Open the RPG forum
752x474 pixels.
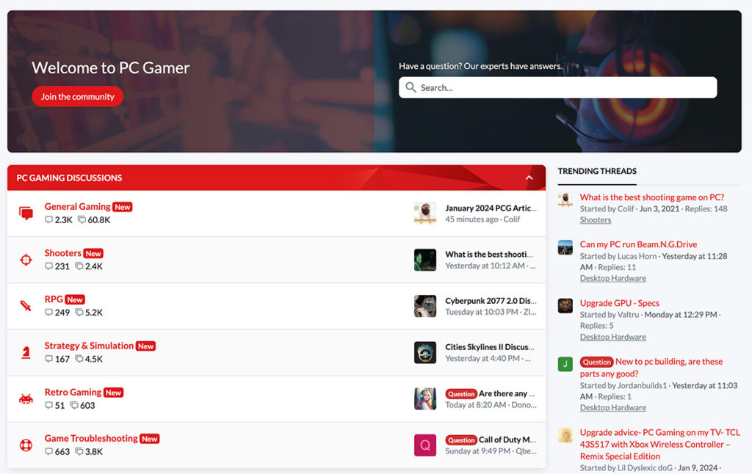54,299
